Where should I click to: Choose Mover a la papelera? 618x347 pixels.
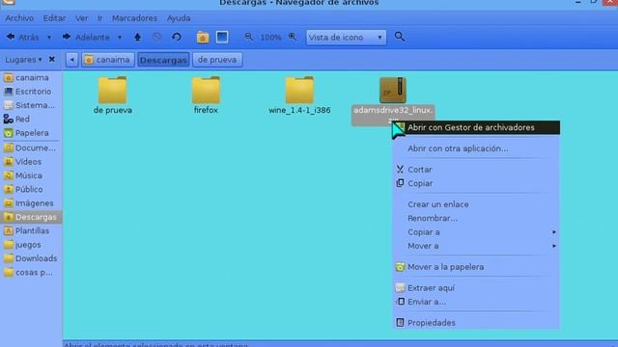pos(476,267)
